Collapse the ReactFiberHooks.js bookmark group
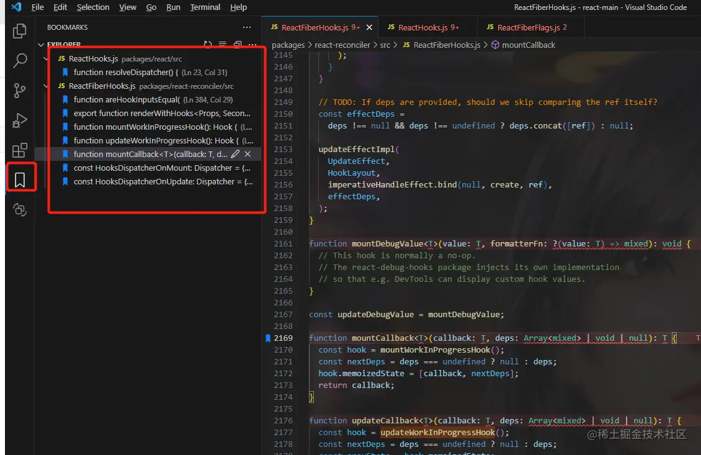This screenshot has width=701, height=455. (x=47, y=86)
